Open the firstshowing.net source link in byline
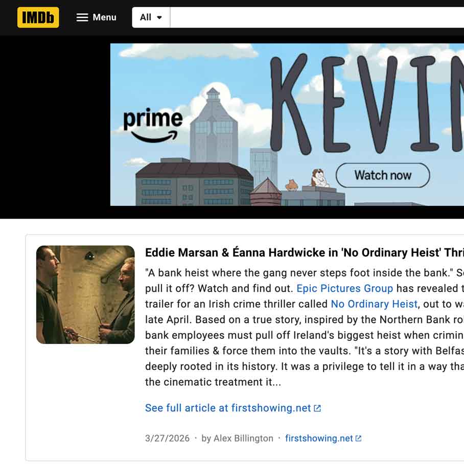Viewport: 464px width, 464px height. [x=319, y=438]
